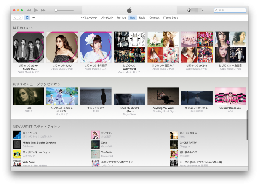Click 君は僕のものだ album art icon

174,154
